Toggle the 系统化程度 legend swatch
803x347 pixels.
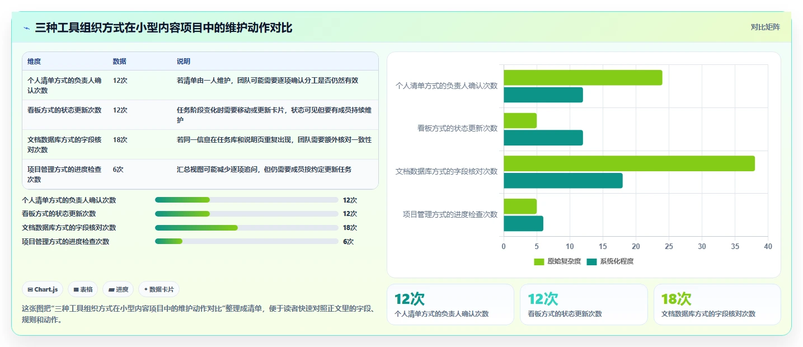click(x=592, y=261)
